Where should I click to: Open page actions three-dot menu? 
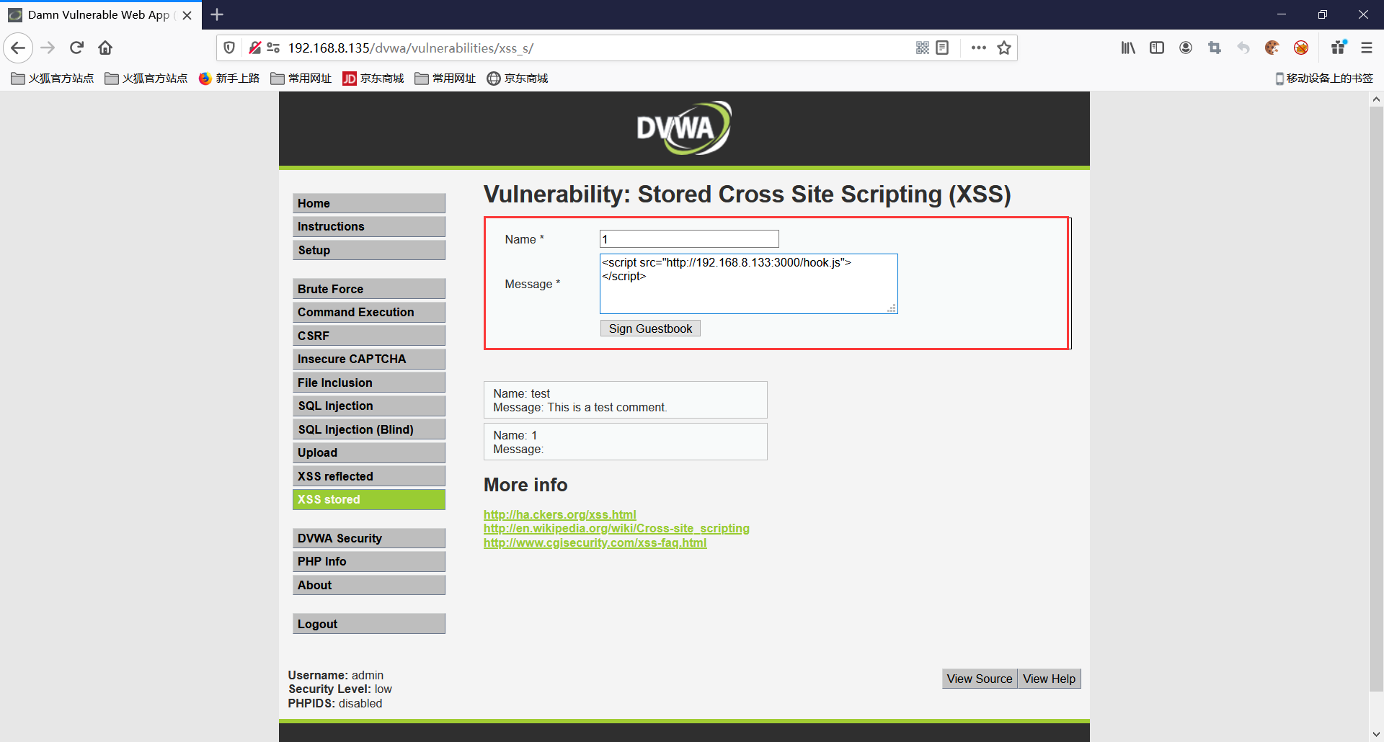click(978, 48)
